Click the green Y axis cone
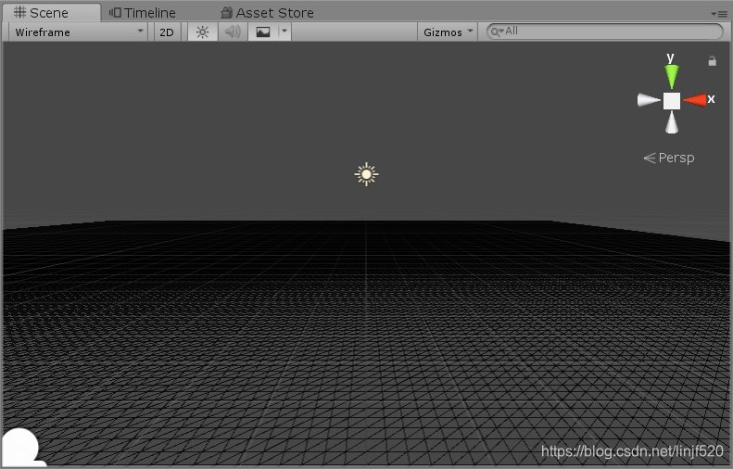The height and width of the screenshot is (469, 733). [x=672, y=76]
